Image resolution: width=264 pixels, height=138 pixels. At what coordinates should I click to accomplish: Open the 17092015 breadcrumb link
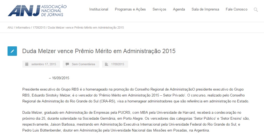coord(39,27)
